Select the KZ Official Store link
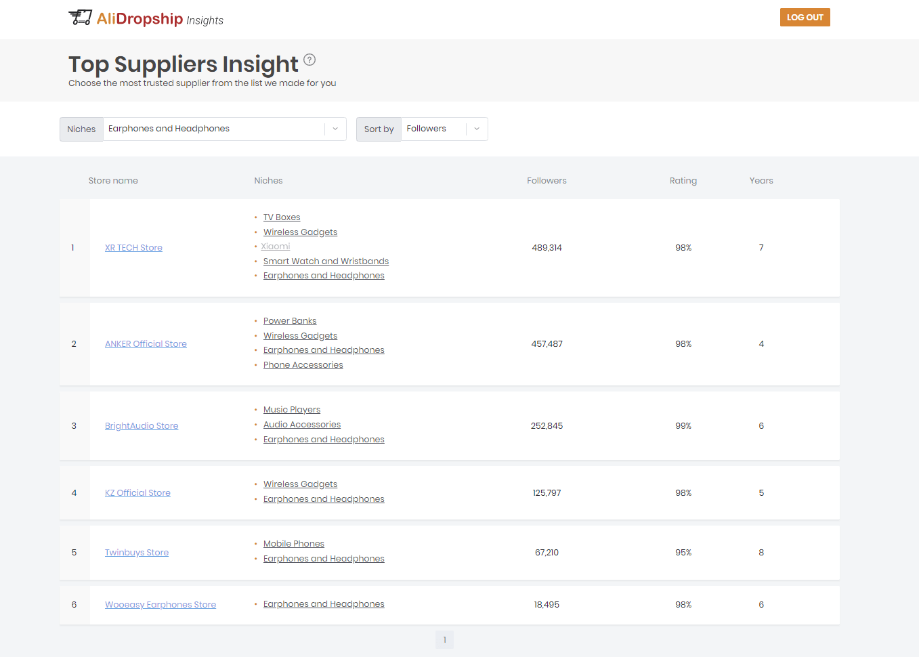The image size is (919, 657). 137,492
